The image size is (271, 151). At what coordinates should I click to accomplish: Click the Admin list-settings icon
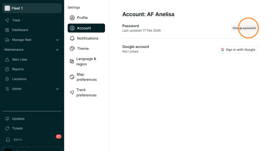click(7, 89)
